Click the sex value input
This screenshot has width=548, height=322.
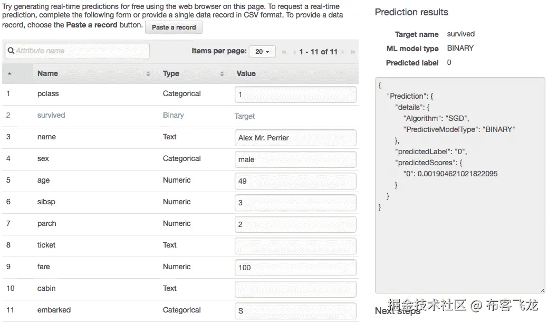coord(295,159)
